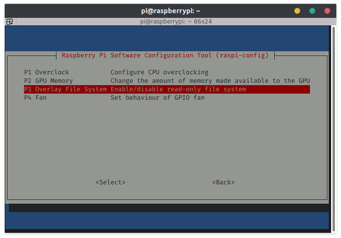Screen dimensions: 341x238
Task: Activate the <Select> button
Action: click(111, 182)
